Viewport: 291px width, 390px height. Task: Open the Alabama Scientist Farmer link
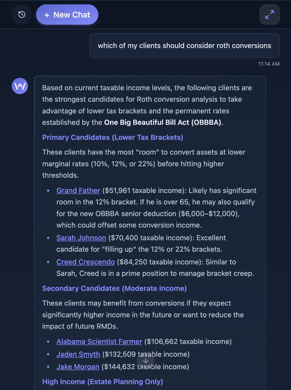99,341
